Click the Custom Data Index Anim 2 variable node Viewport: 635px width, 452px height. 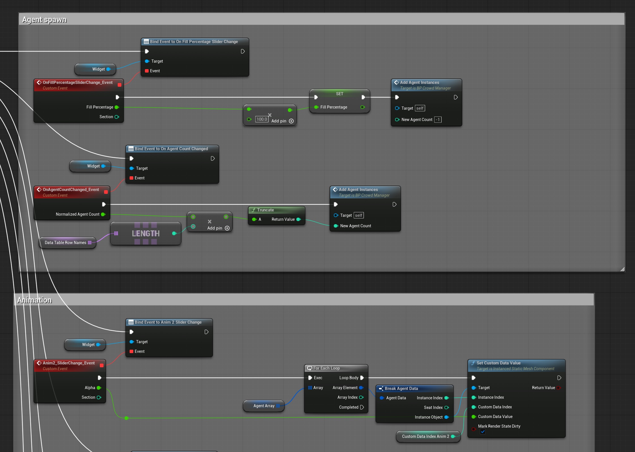[428, 436]
